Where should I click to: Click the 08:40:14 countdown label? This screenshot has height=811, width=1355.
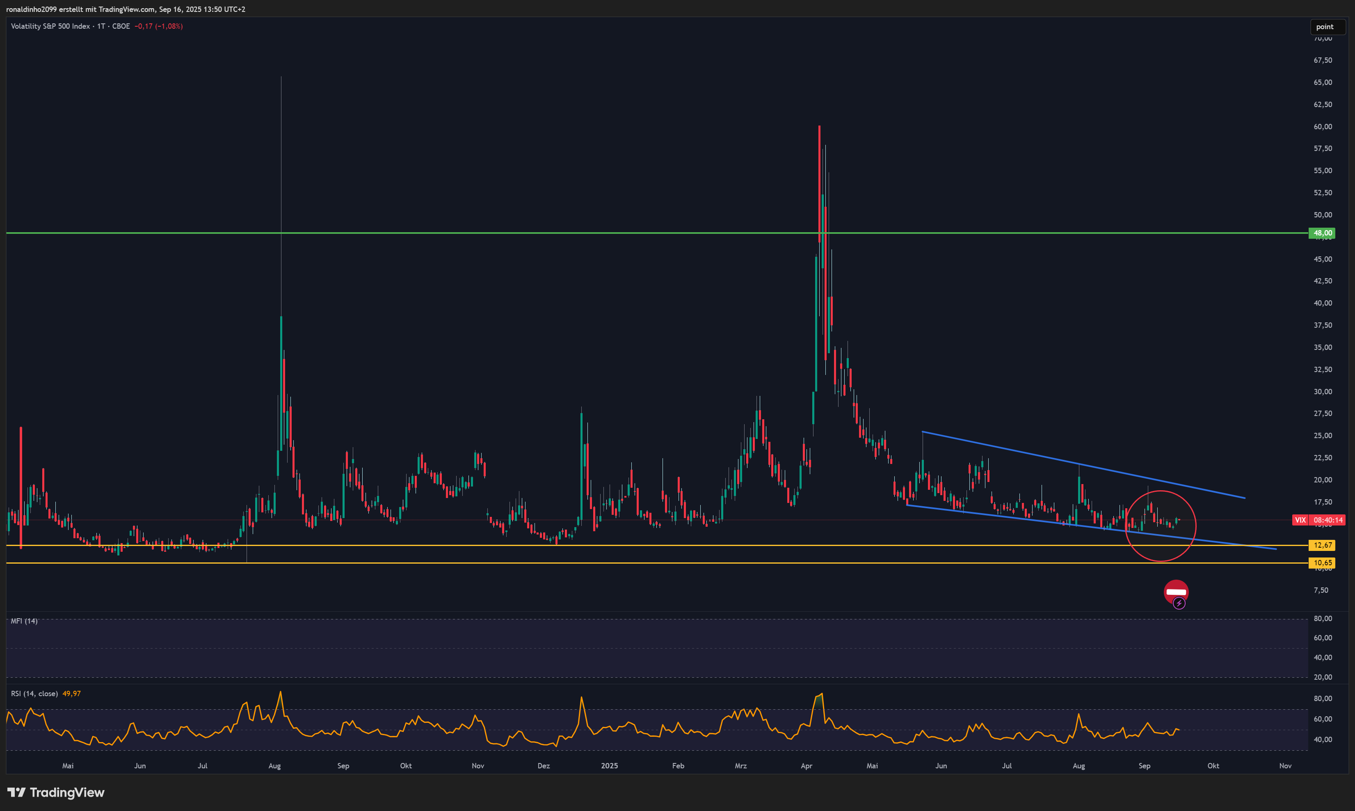coord(1328,520)
